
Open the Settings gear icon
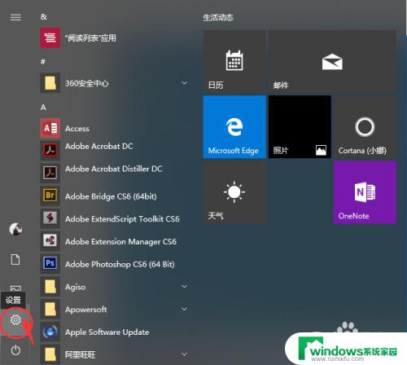coord(15,319)
